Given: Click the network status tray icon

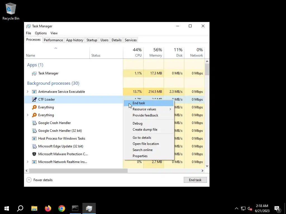Looking at the screenshot, I should [243, 208].
